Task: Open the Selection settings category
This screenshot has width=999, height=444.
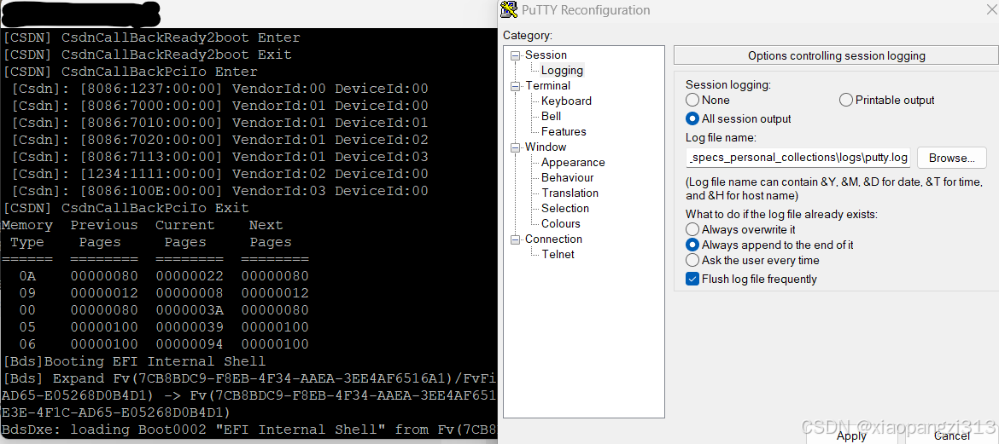Action: [565, 208]
